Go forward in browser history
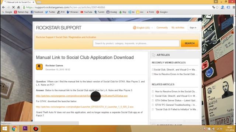The height and width of the screenshot is (132, 236). pyautogui.click(x=8, y=7)
